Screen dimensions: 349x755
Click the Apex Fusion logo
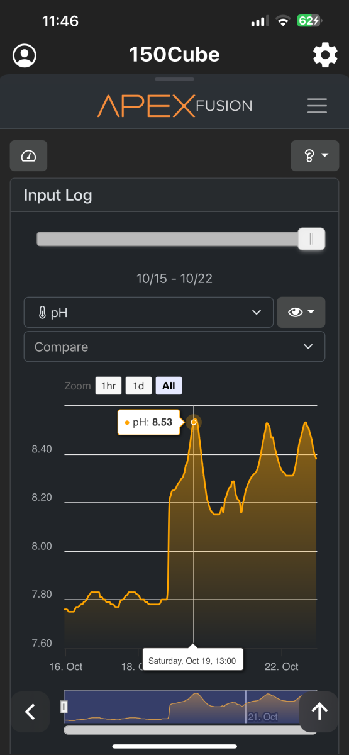point(175,106)
